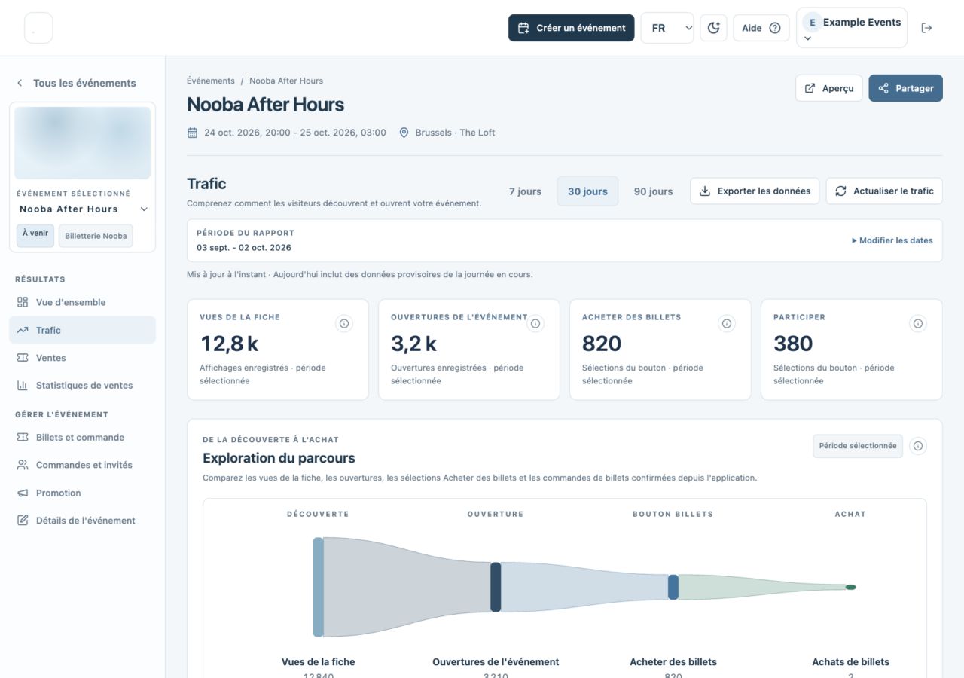
Task: Toggle dark mode with moon icon
Action: [x=713, y=28]
